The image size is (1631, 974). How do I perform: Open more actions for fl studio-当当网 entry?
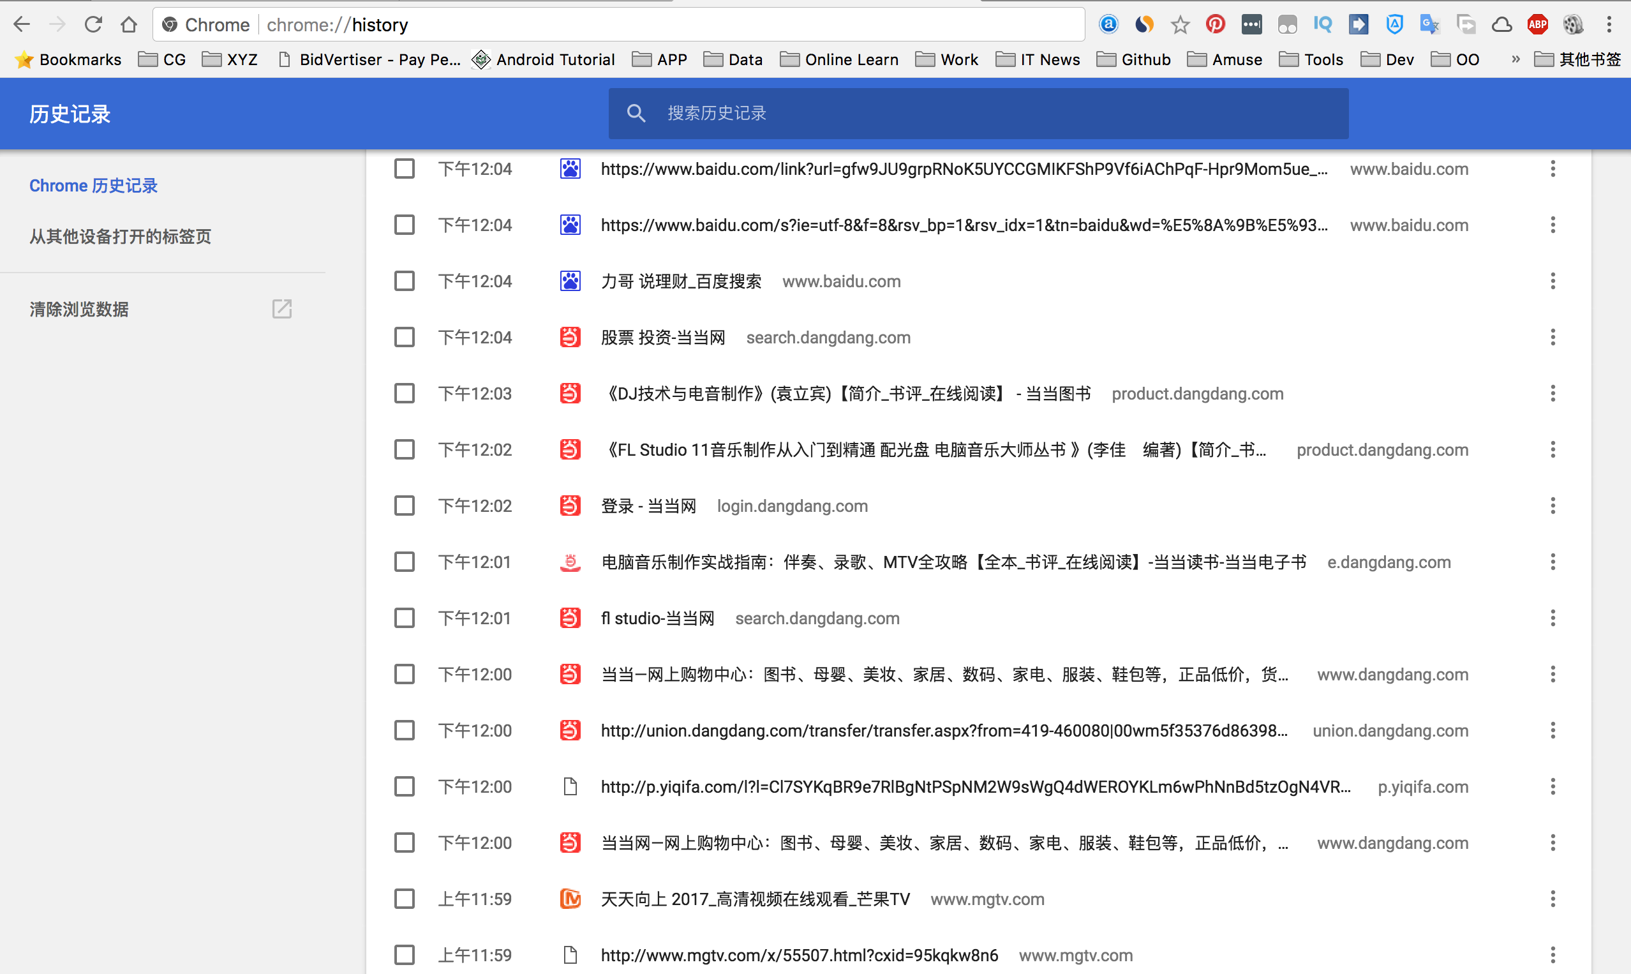[x=1553, y=618]
